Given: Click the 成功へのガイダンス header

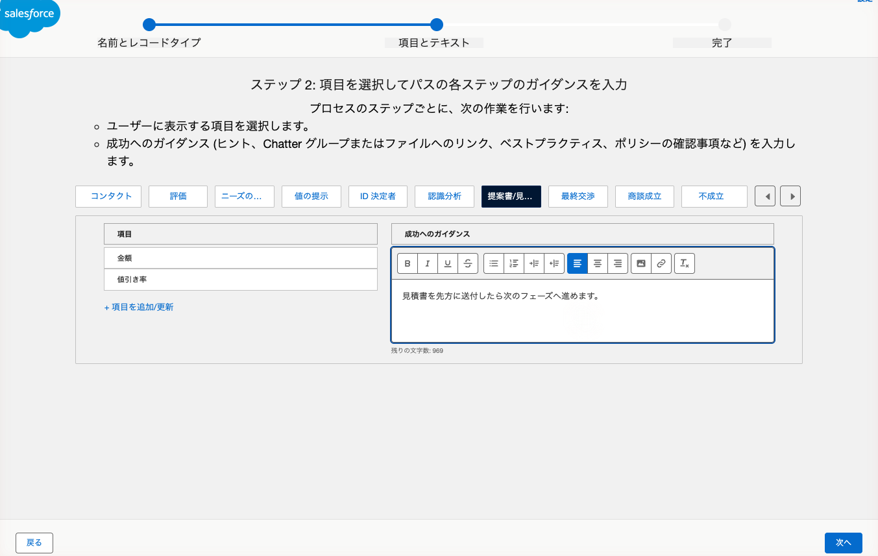Looking at the screenshot, I should 583,234.
